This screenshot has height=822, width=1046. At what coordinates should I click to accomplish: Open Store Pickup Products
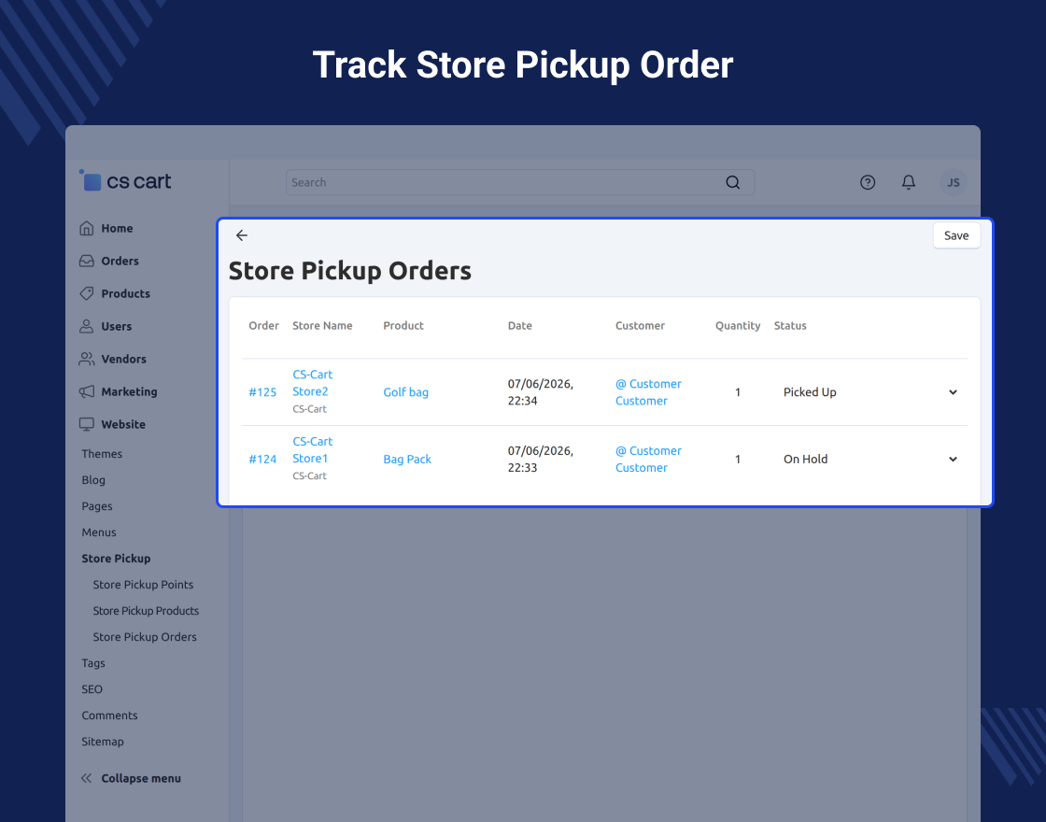(x=146, y=611)
